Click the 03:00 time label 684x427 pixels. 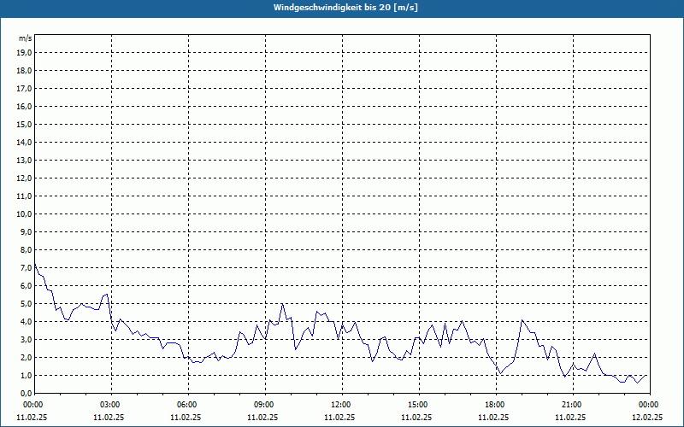[x=111, y=405]
